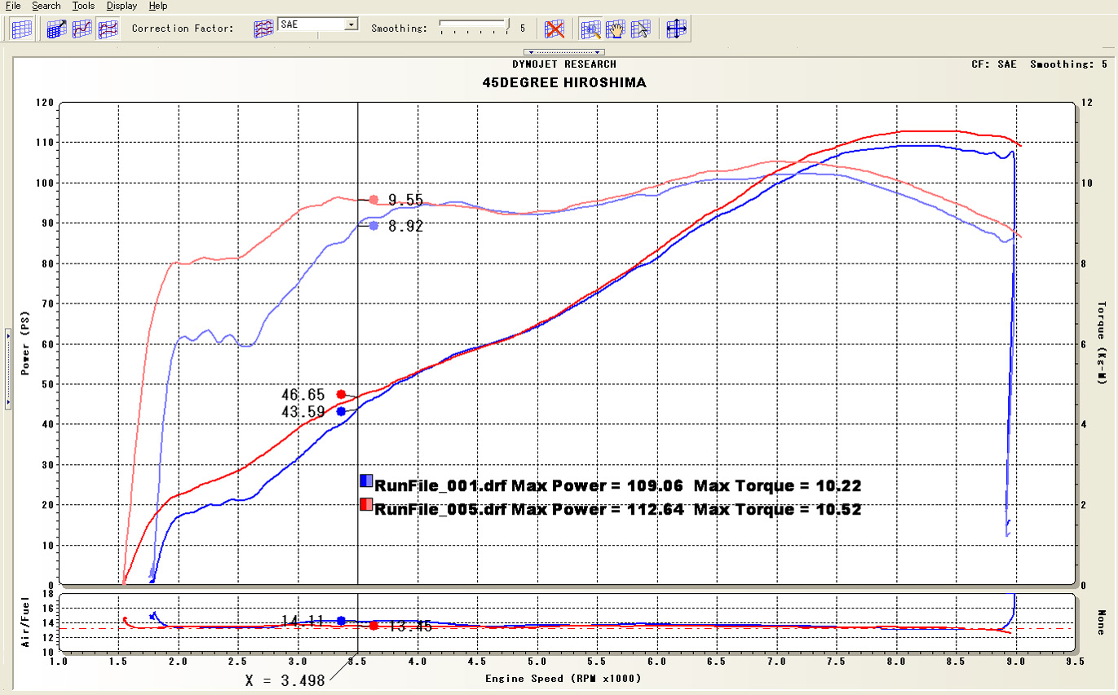
Task: Click the single-curve graph toolbar icon
Action: pyautogui.click(x=82, y=29)
